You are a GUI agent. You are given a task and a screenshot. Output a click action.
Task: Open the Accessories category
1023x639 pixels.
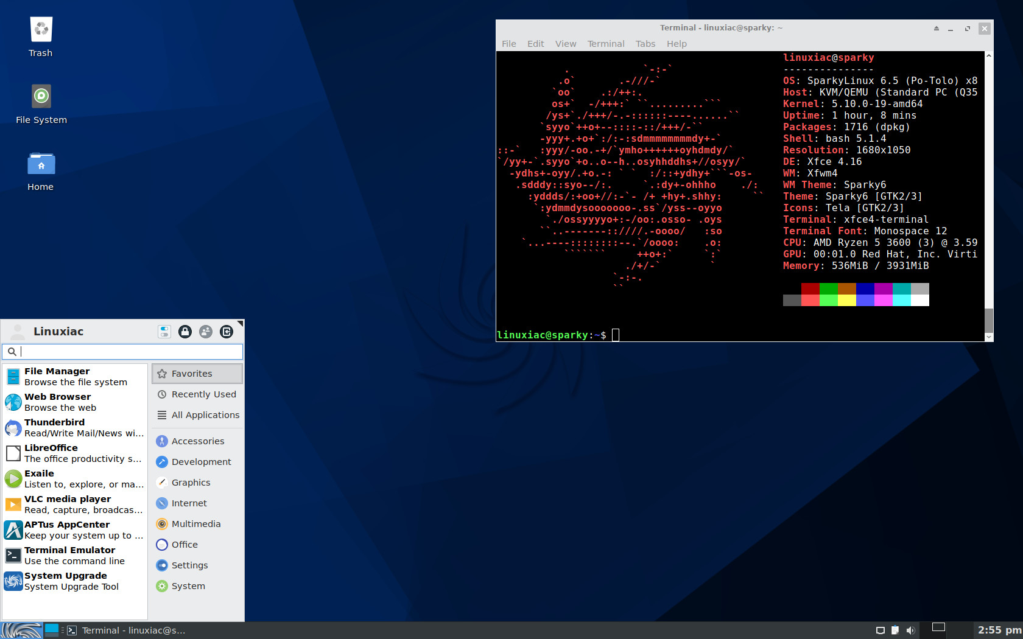point(197,441)
